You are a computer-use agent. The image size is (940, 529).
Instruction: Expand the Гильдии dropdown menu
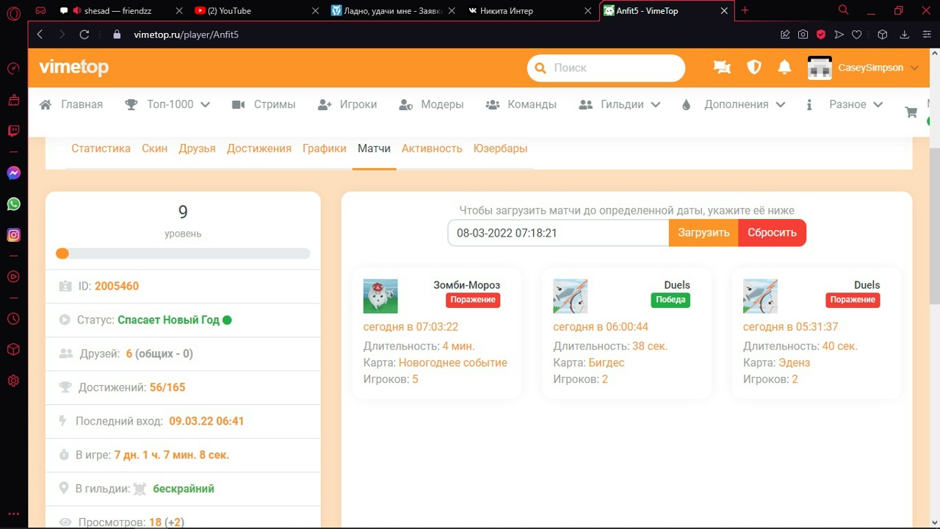click(x=621, y=104)
